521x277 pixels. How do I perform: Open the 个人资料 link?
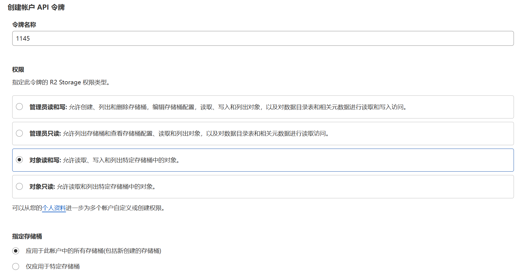pyautogui.click(x=54, y=208)
